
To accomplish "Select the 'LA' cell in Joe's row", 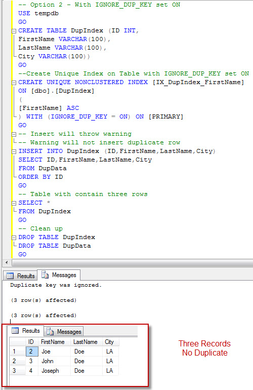I will pos(111,352).
